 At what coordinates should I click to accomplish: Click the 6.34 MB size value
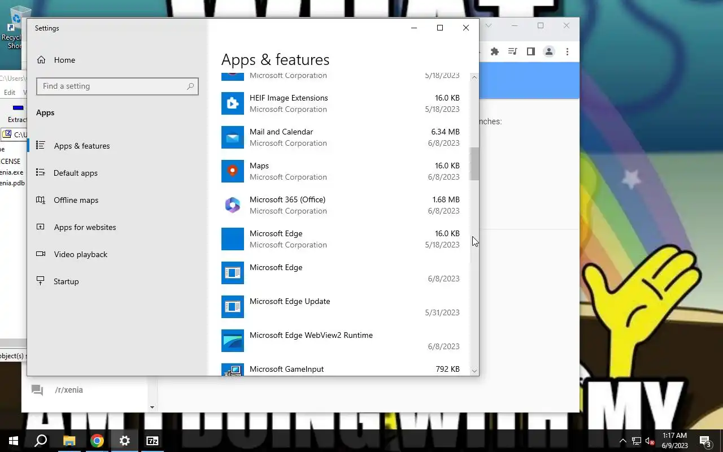tap(445, 132)
